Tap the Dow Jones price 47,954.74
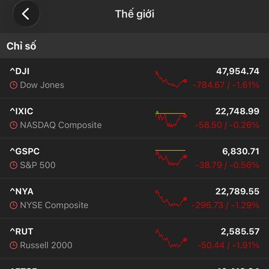This screenshot has height=269, width=269. [238, 71]
